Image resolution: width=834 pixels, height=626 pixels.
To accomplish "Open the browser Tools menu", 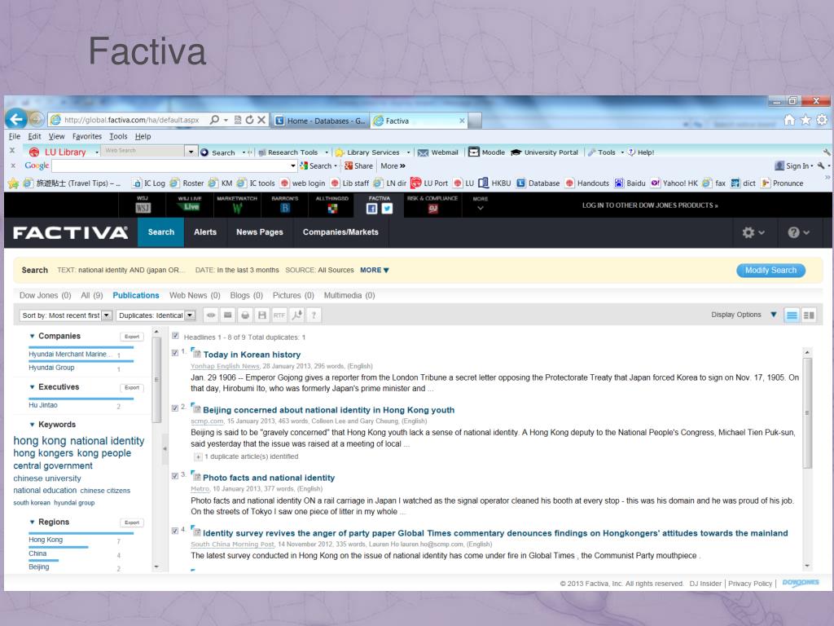I will (x=118, y=136).
